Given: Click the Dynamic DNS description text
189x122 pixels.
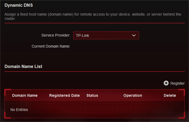Looking at the screenshot, I should tap(93, 16).
